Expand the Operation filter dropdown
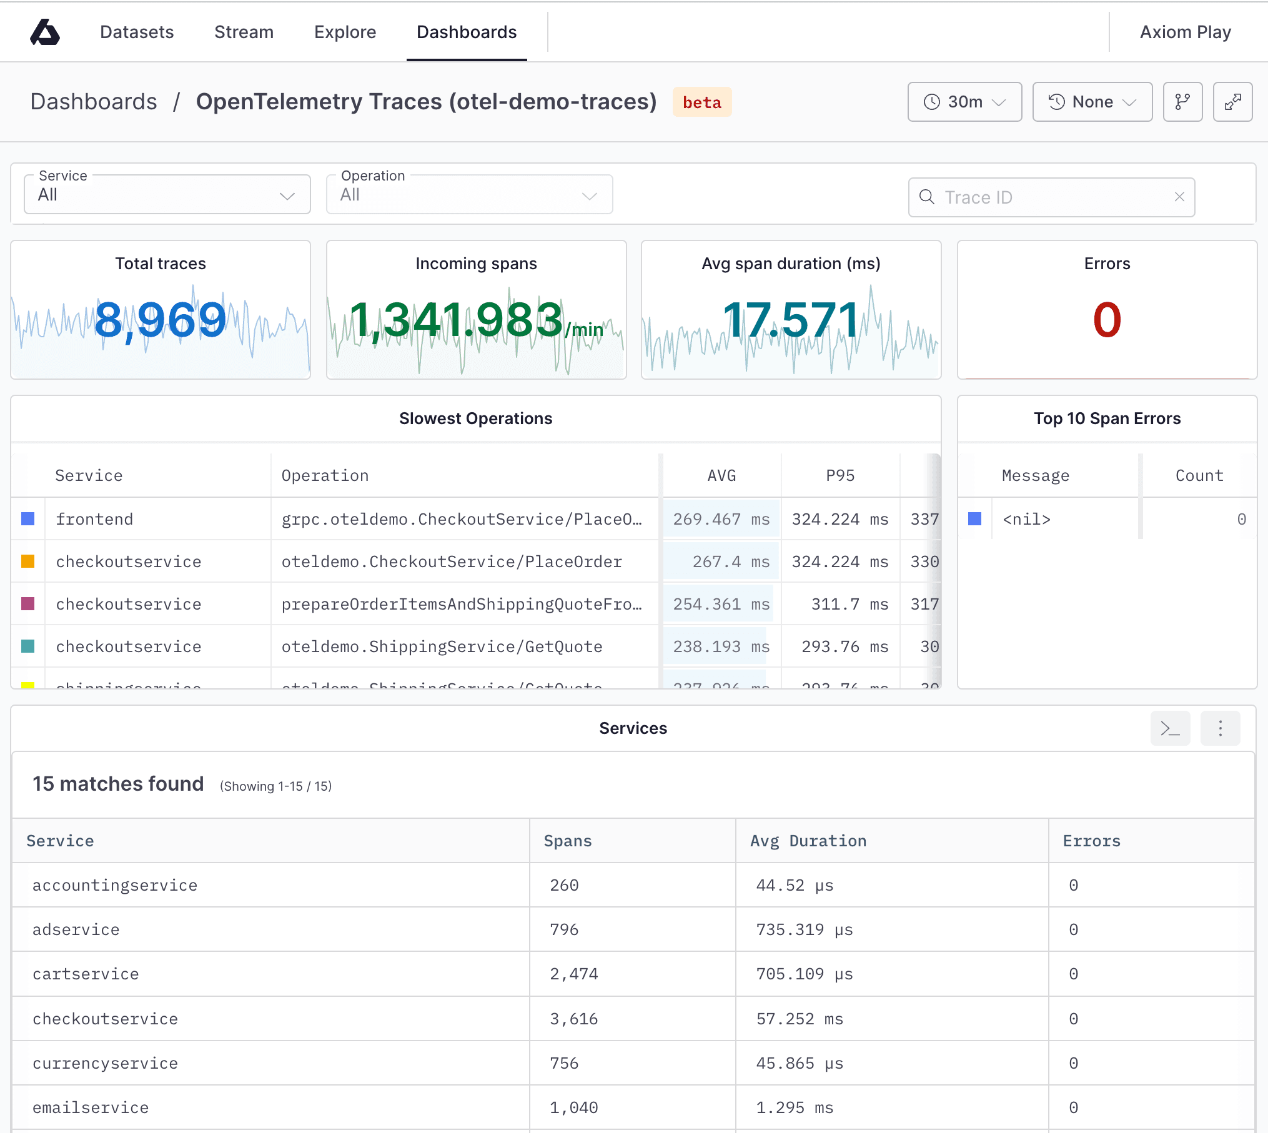This screenshot has width=1268, height=1133. [x=469, y=195]
